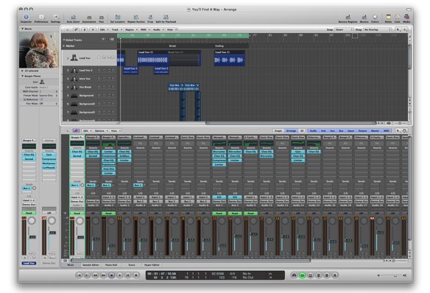
Task: Click the mixer horizontal scrollbar
Action: point(190,261)
